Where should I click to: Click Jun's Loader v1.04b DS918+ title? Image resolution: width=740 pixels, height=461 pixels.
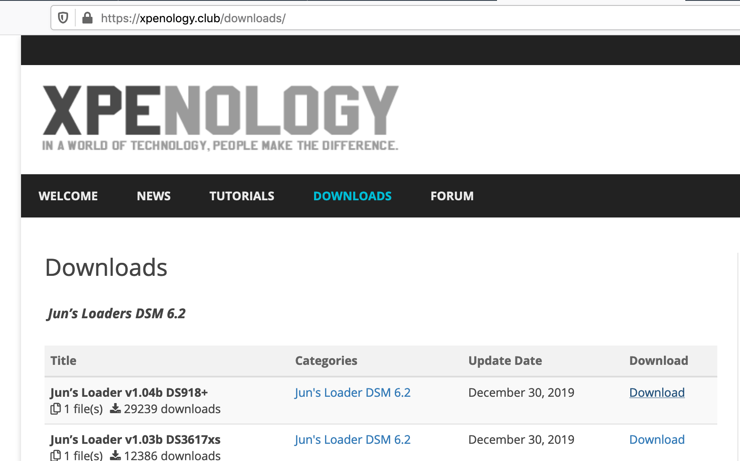(x=129, y=393)
